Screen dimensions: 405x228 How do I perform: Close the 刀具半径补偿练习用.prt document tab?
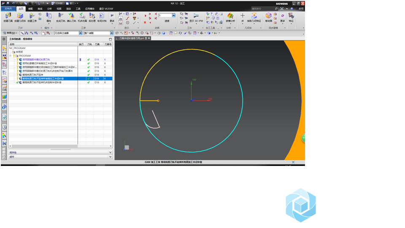tap(149, 38)
